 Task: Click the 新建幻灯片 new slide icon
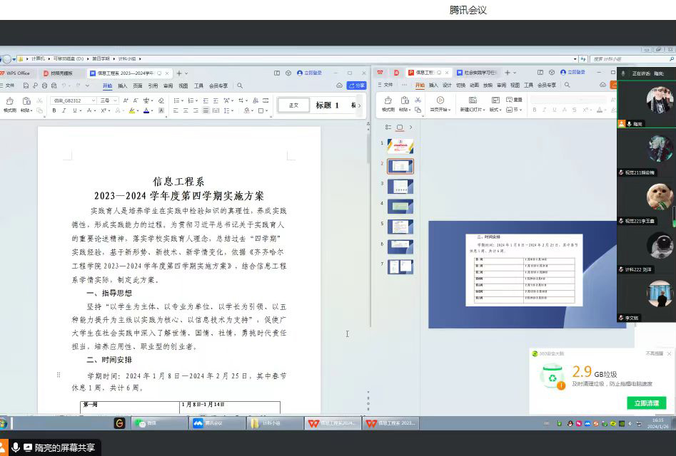point(473,100)
